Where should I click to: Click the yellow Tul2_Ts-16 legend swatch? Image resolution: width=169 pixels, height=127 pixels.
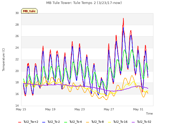pos(110,122)
